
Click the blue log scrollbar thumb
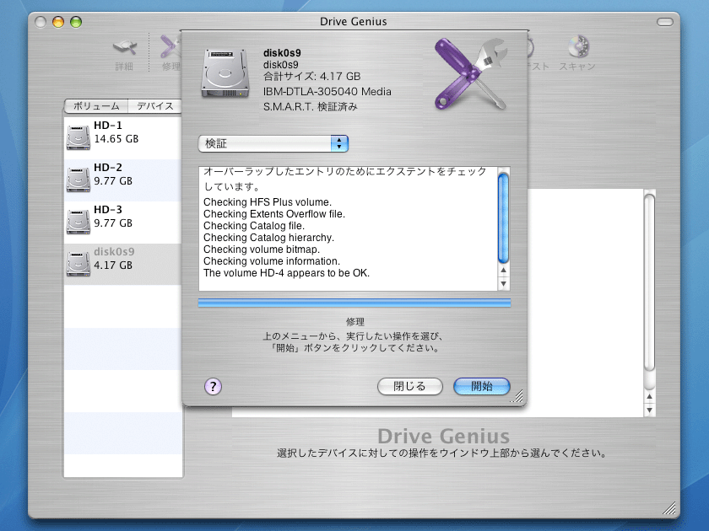point(503,217)
